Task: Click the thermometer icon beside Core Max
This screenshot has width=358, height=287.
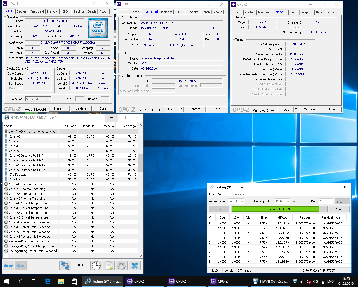Action: (6, 179)
